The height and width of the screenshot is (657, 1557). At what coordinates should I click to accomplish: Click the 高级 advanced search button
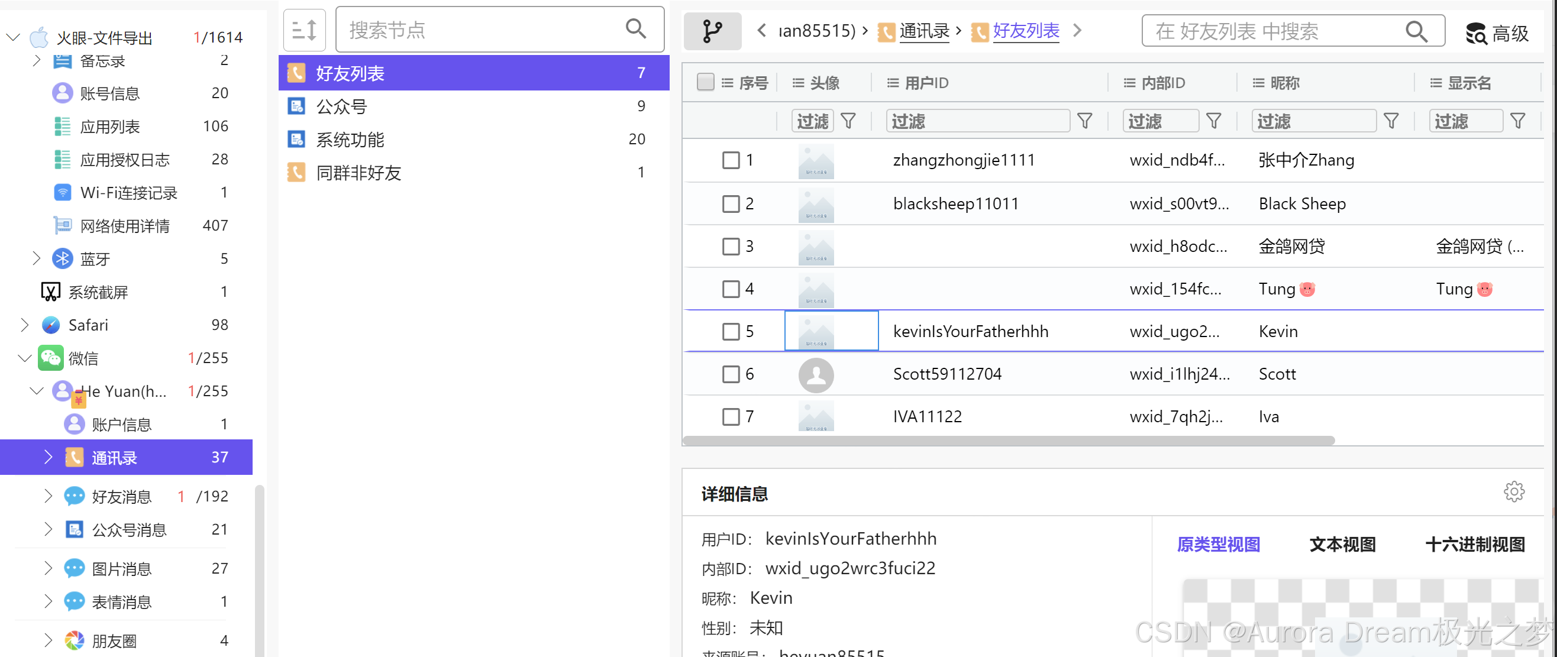click(x=1497, y=33)
